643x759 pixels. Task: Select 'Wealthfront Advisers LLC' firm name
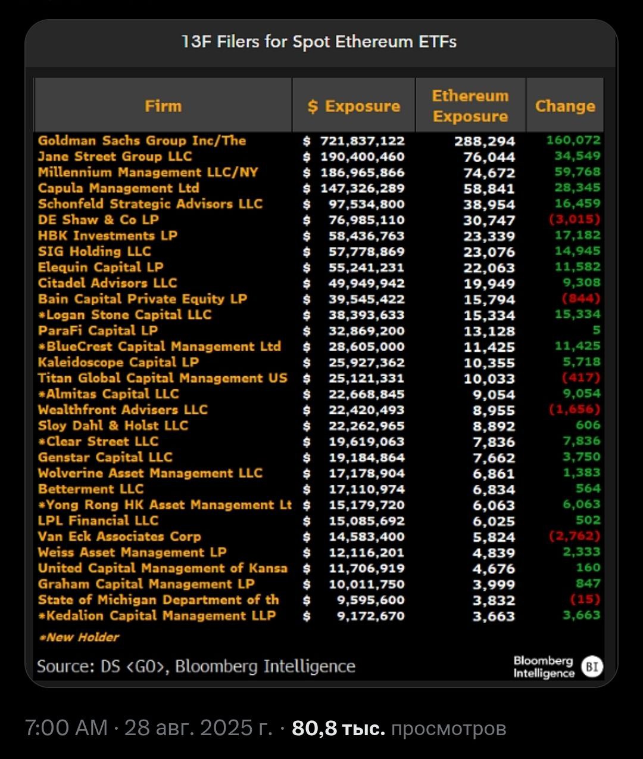pyautogui.click(x=123, y=410)
